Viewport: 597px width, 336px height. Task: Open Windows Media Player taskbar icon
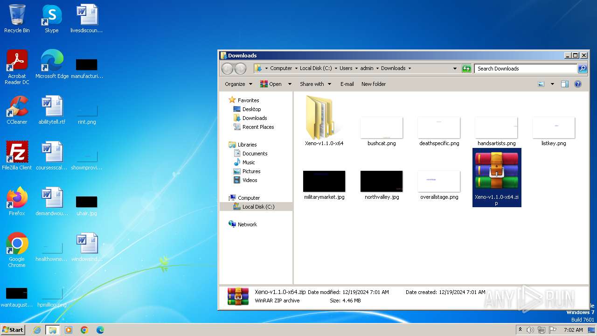click(x=69, y=330)
